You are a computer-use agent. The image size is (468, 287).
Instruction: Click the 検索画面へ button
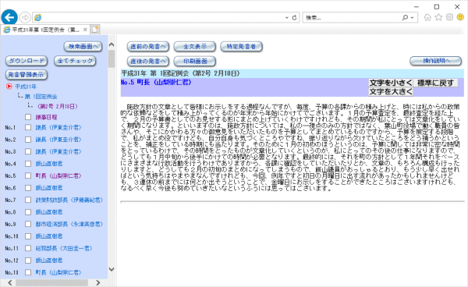(x=83, y=47)
